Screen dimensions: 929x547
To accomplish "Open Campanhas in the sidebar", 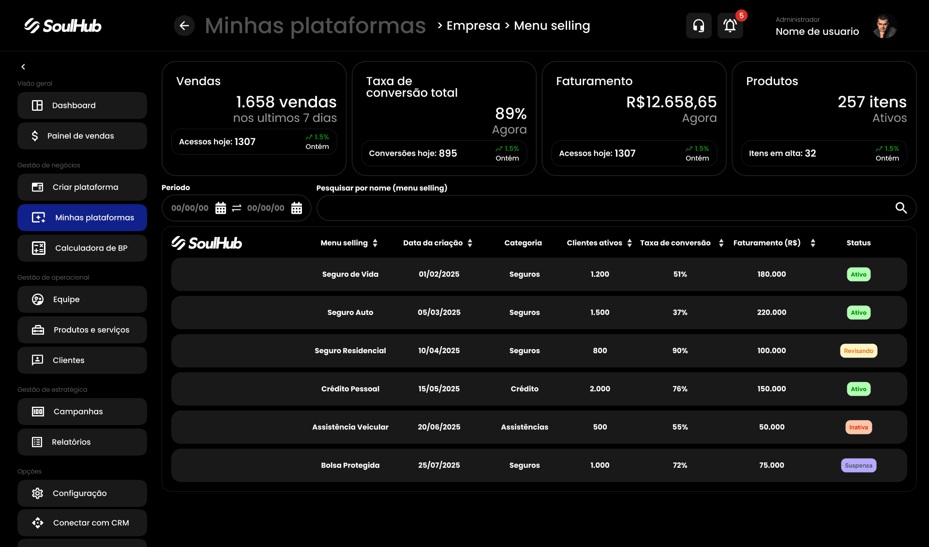I will point(82,412).
